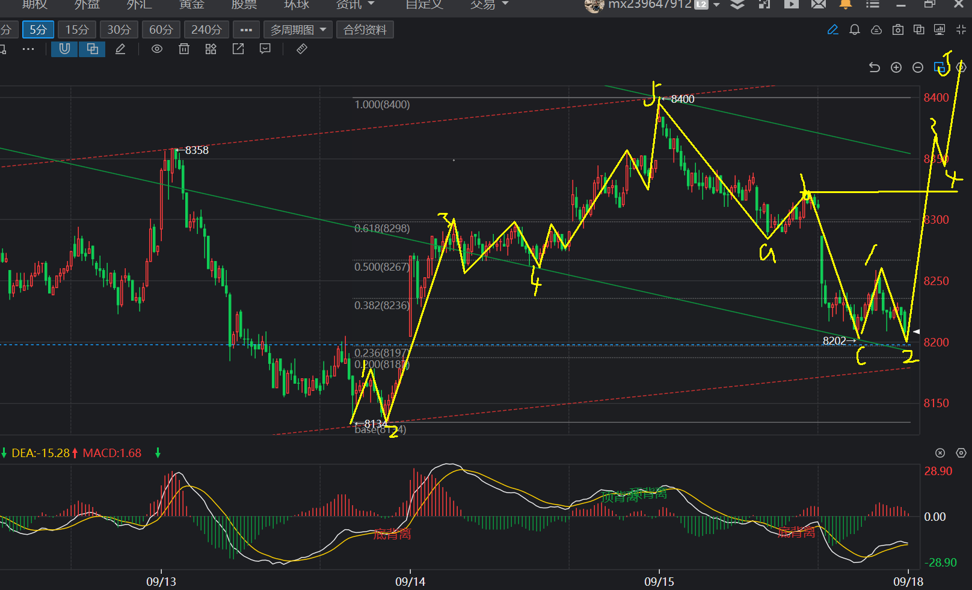This screenshot has width=972, height=590.
Task: Delete drawings with the trash icon
Action: coord(184,49)
